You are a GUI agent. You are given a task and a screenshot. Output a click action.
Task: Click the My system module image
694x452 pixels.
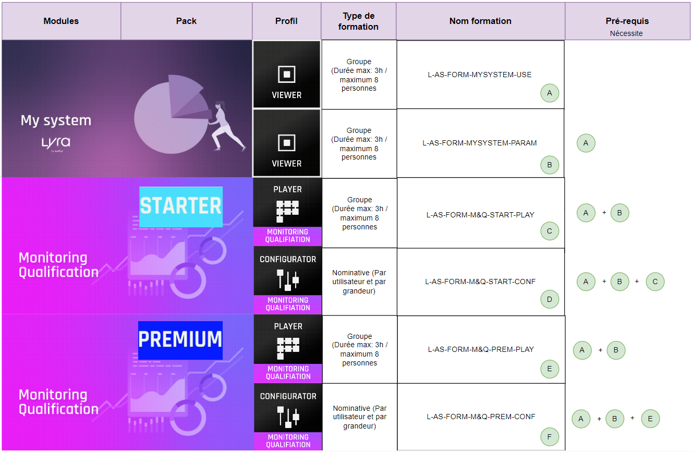click(127, 109)
